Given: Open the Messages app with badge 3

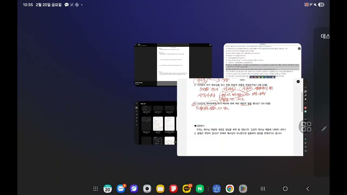Looking at the screenshot, I should click(121, 189).
